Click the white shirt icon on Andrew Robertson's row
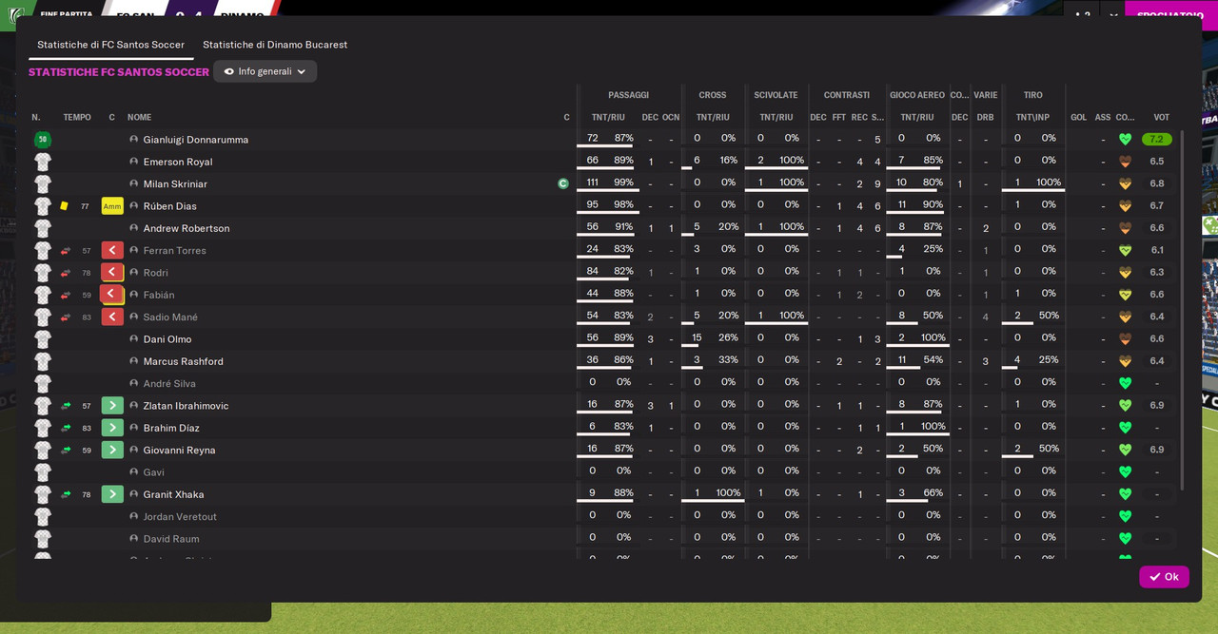This screenshot has height=634, width=1218. click(43, 228)
